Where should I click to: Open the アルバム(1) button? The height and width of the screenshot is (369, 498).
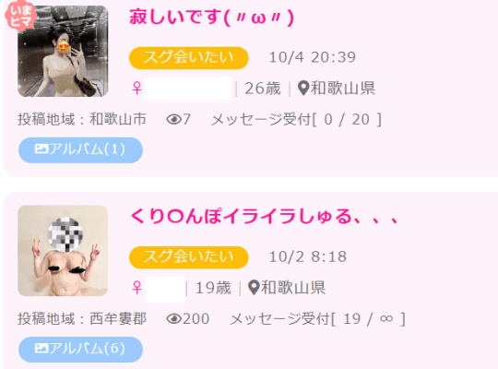pos(80,150)
